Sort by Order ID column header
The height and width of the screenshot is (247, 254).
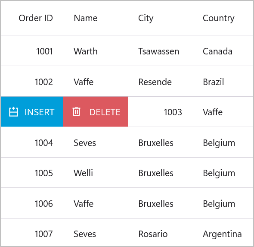click(x=36, y=18)
